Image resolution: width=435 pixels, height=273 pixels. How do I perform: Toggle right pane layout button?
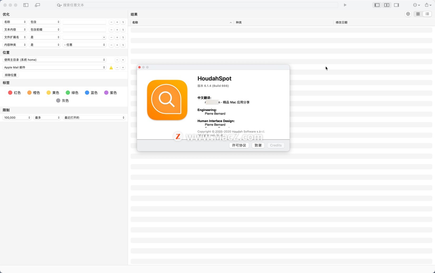pos(397,5)
